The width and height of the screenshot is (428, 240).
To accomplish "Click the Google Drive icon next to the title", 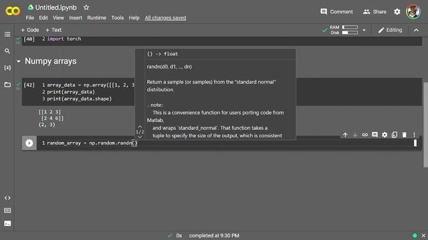I will [30, 7].
